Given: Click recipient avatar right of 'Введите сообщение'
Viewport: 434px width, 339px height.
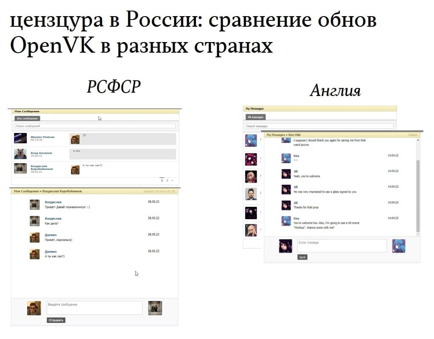Looking at the screenshot, I should coord(155,308).
